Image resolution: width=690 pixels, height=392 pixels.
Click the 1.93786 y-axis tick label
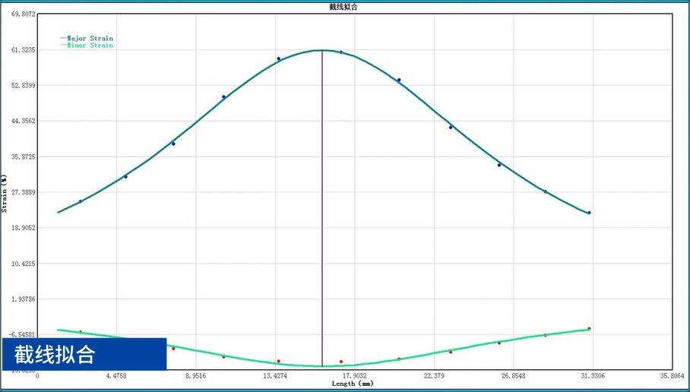[20, 299]
